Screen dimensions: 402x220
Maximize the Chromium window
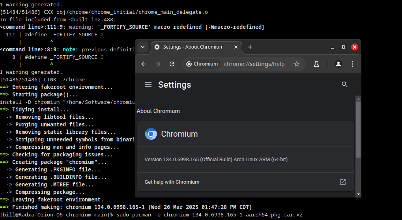click(344, 47)
